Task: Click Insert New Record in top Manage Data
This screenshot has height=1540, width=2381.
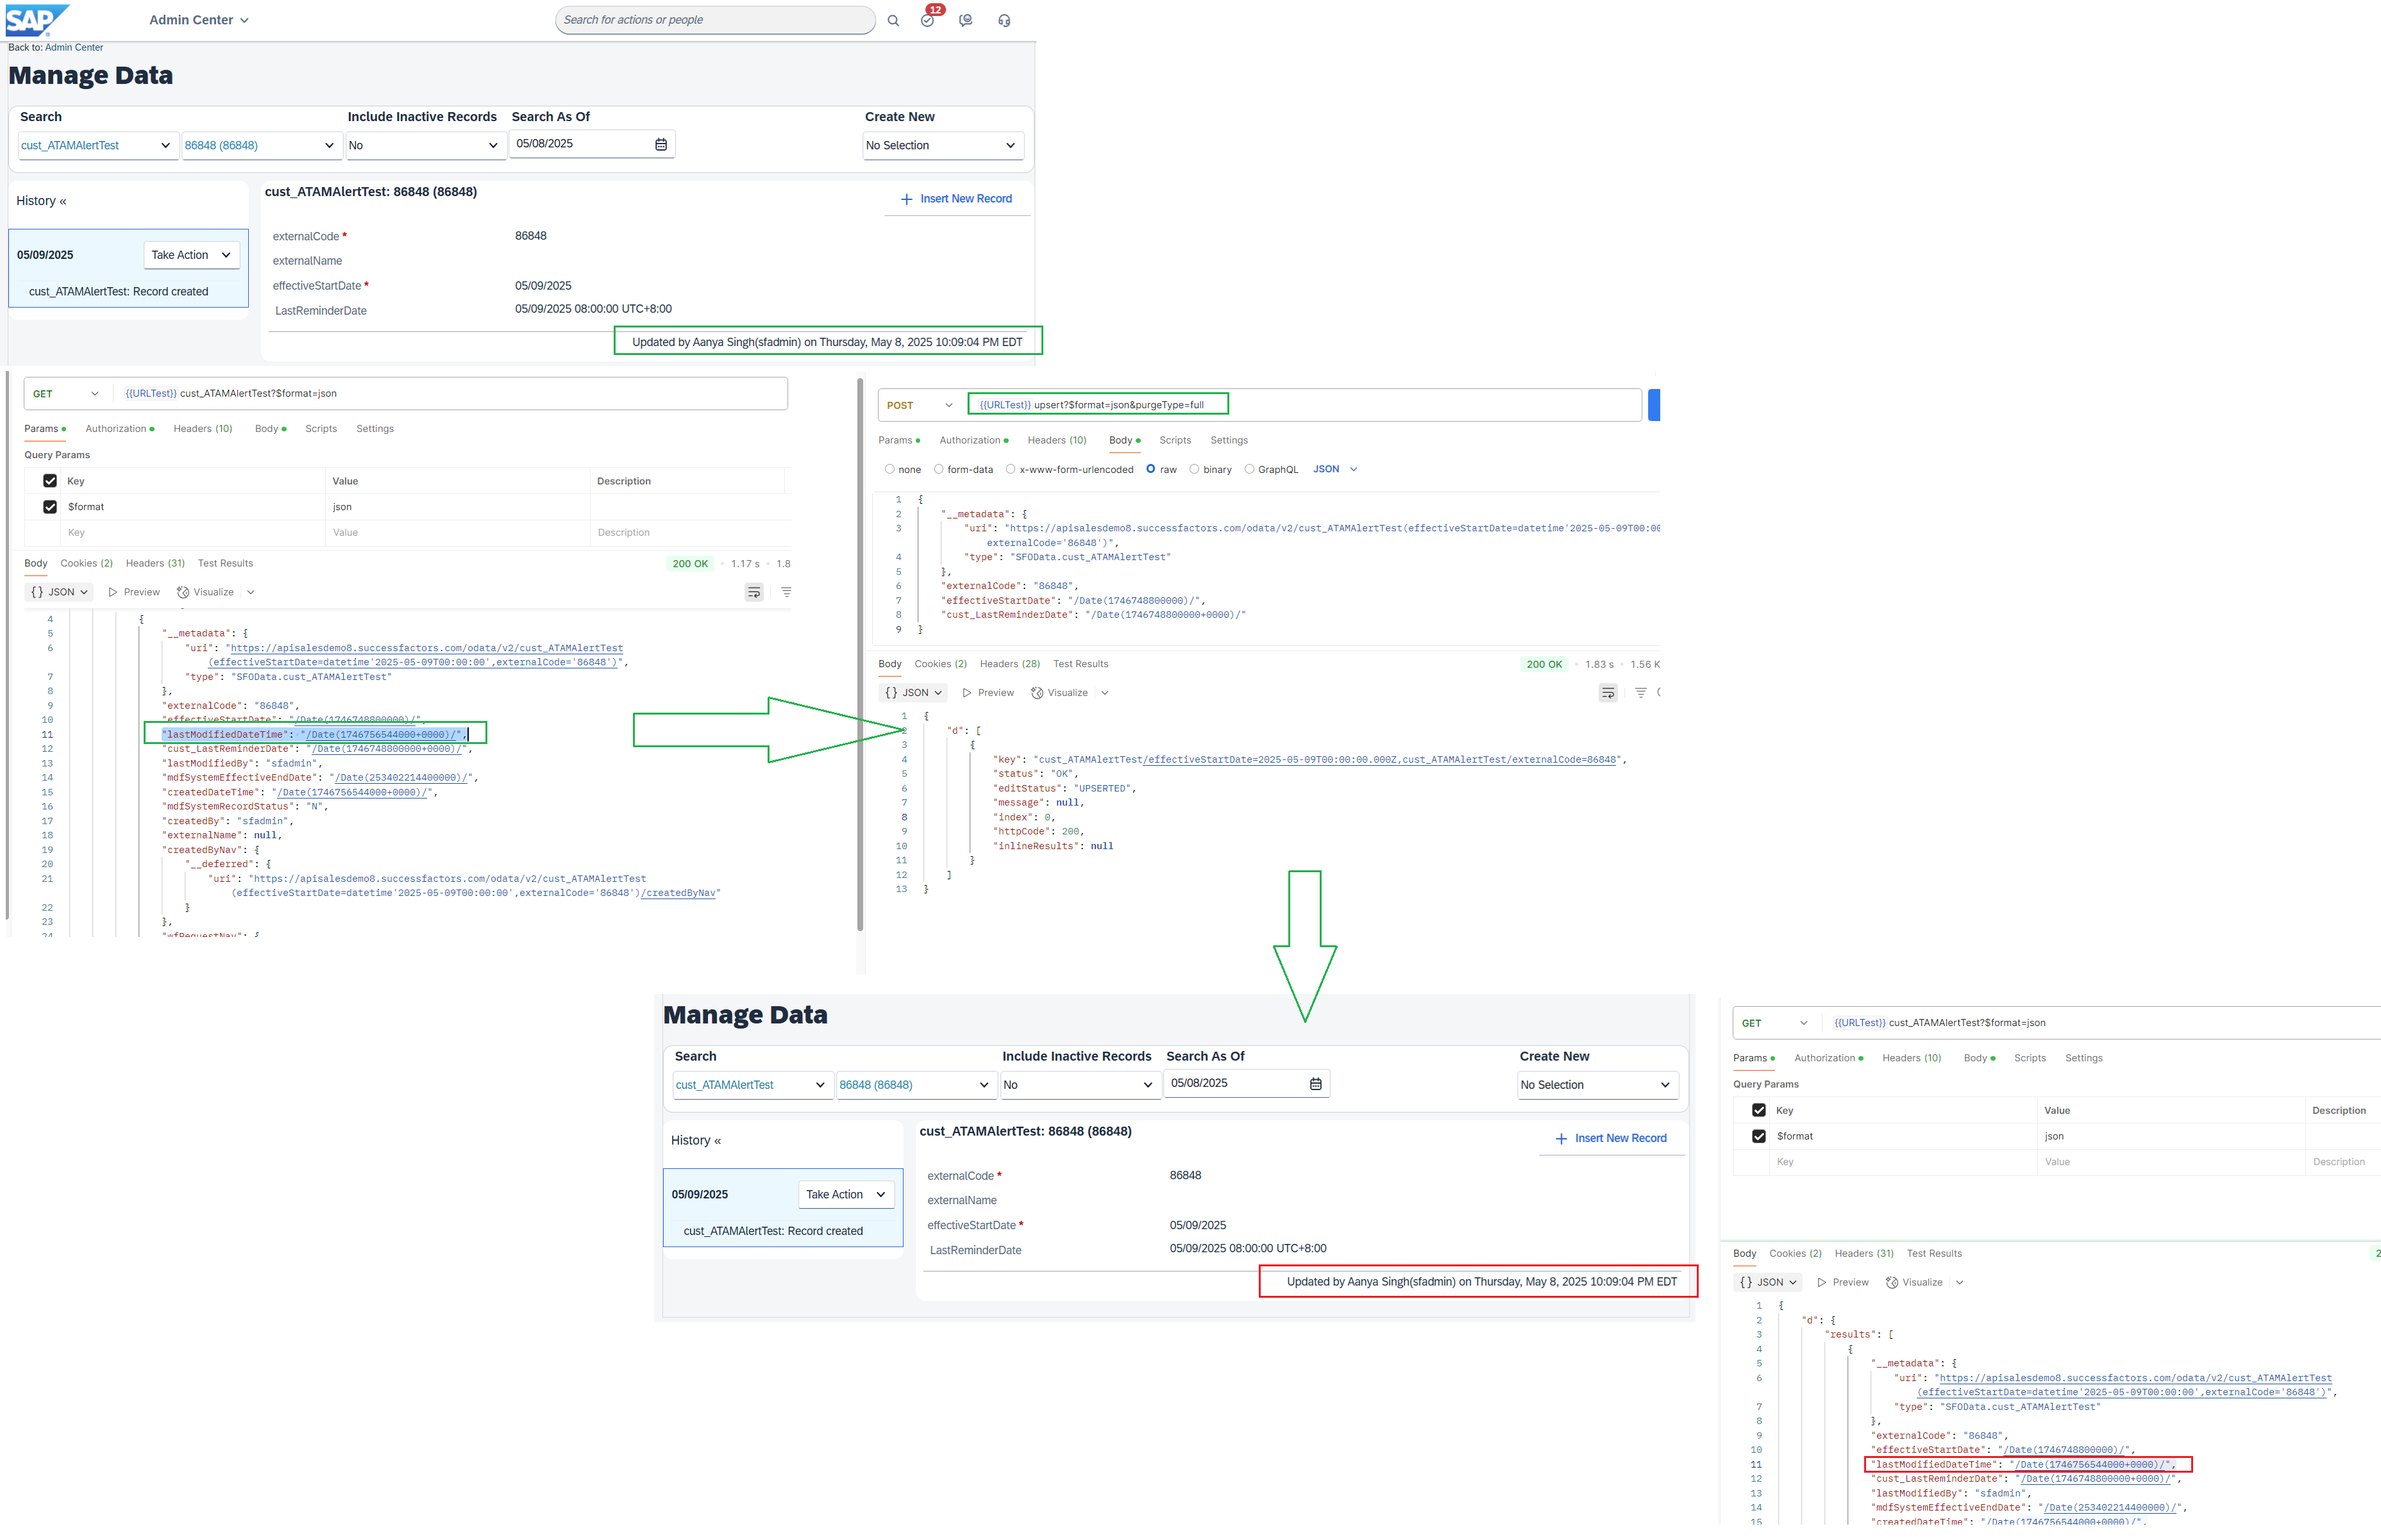Action: click(955, 199)
